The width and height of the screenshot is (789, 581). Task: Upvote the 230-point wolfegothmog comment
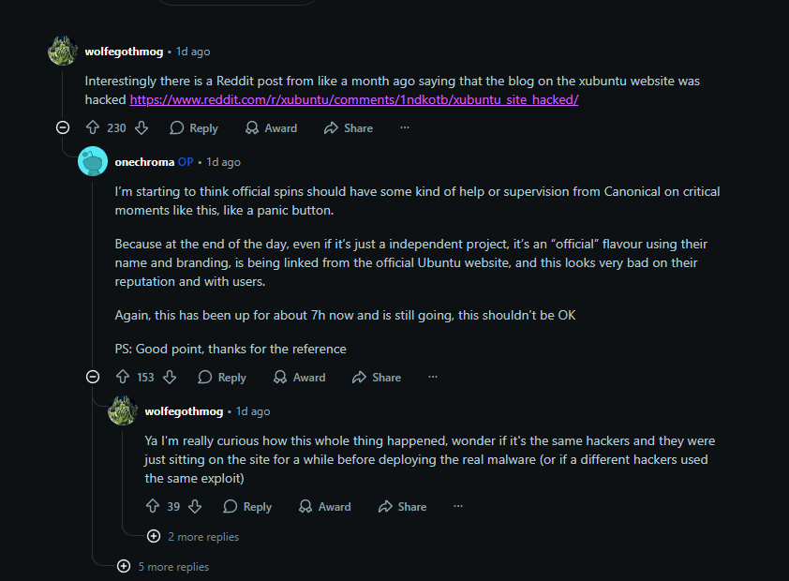point(93,128)
